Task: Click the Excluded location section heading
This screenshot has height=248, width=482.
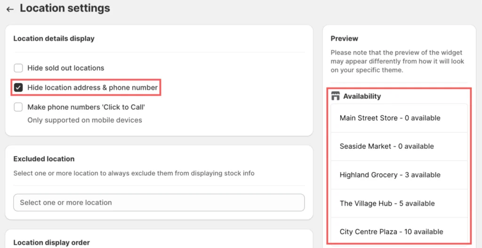Action: [44, 159]
